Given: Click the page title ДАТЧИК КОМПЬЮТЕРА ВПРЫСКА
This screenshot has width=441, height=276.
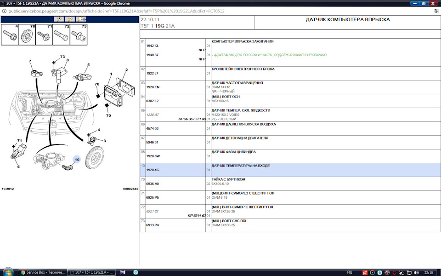Looking at the screenshot, I should point(348,20).
